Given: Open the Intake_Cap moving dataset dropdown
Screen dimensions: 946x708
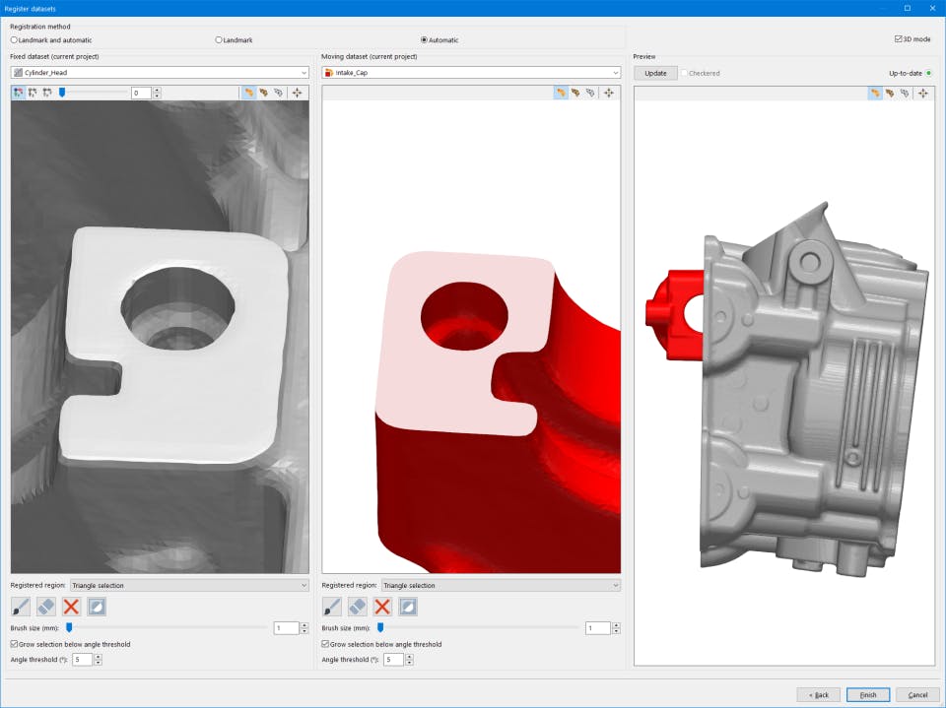Looking at the screenshot, I should (x=471, y=72).
